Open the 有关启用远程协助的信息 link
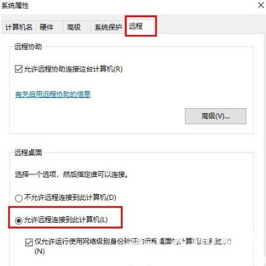 [x=53, y=94]
